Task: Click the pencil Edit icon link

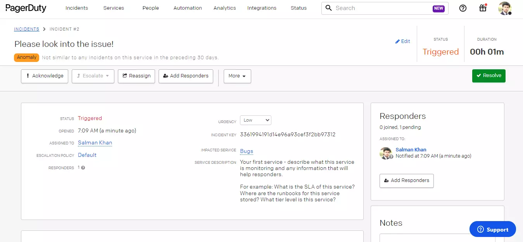Action: click(402, 41)
